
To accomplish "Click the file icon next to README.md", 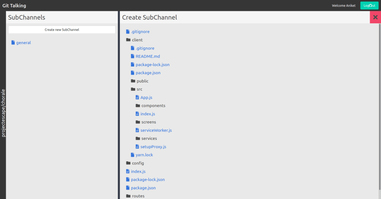I will pos(132,56).
